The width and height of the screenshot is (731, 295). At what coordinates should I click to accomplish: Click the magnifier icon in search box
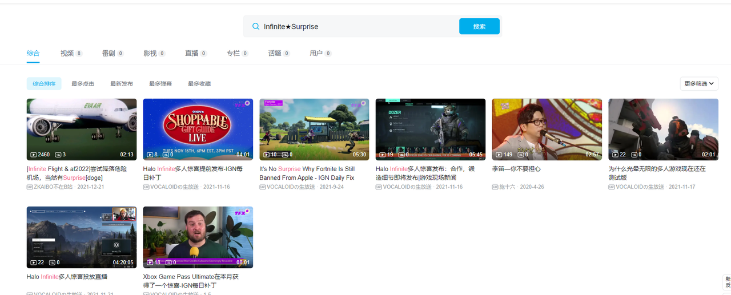click(255, 26)
